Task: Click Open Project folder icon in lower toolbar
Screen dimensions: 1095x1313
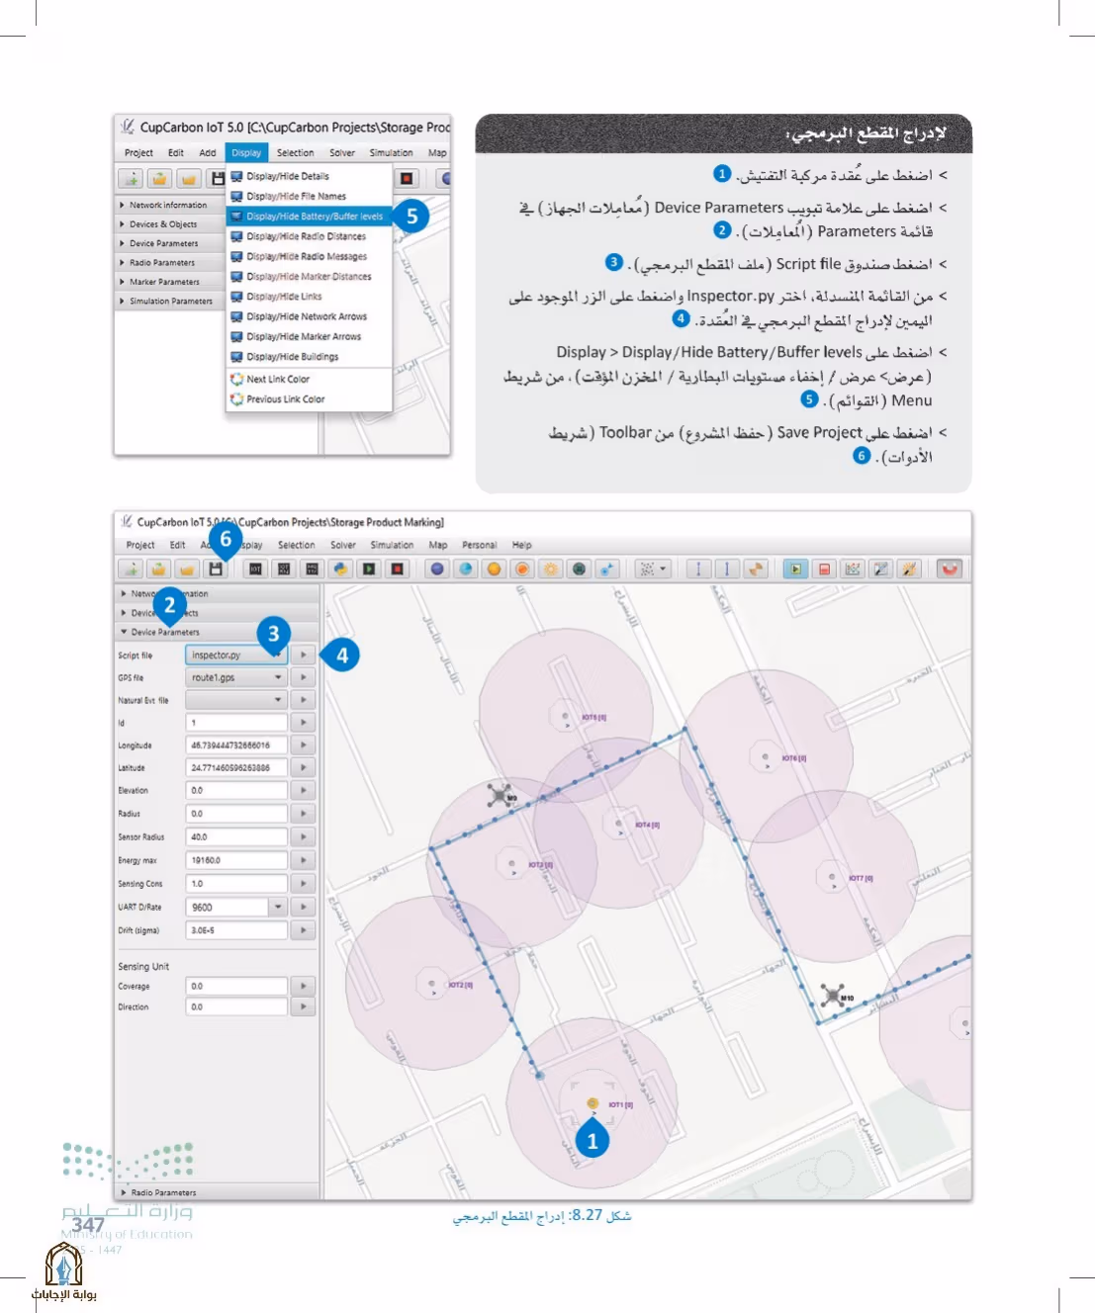Action: click(x=158, y=569)
